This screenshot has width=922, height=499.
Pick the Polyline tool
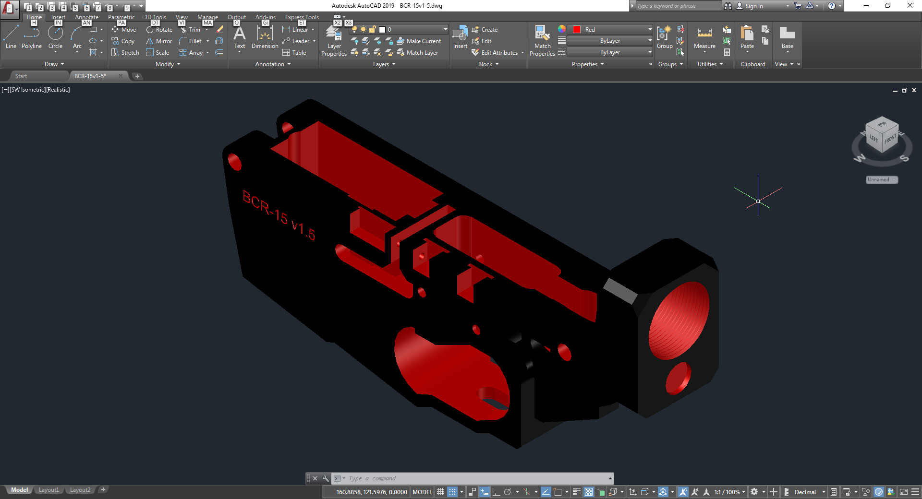tap(32, 37)
